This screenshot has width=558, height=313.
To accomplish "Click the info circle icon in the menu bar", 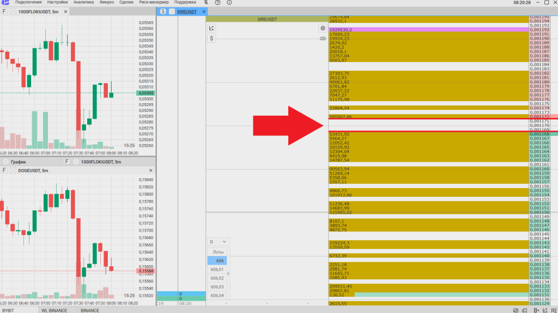I will tap(229, 3).
